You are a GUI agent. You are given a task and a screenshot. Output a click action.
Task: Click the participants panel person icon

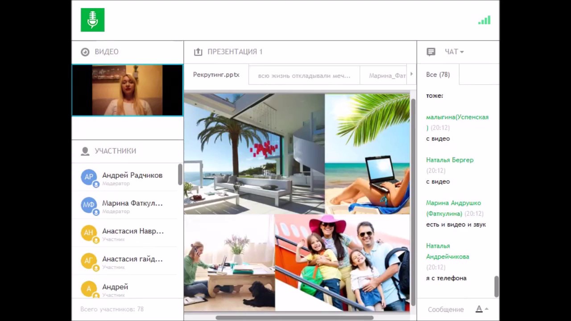click(x=85, y=151)
